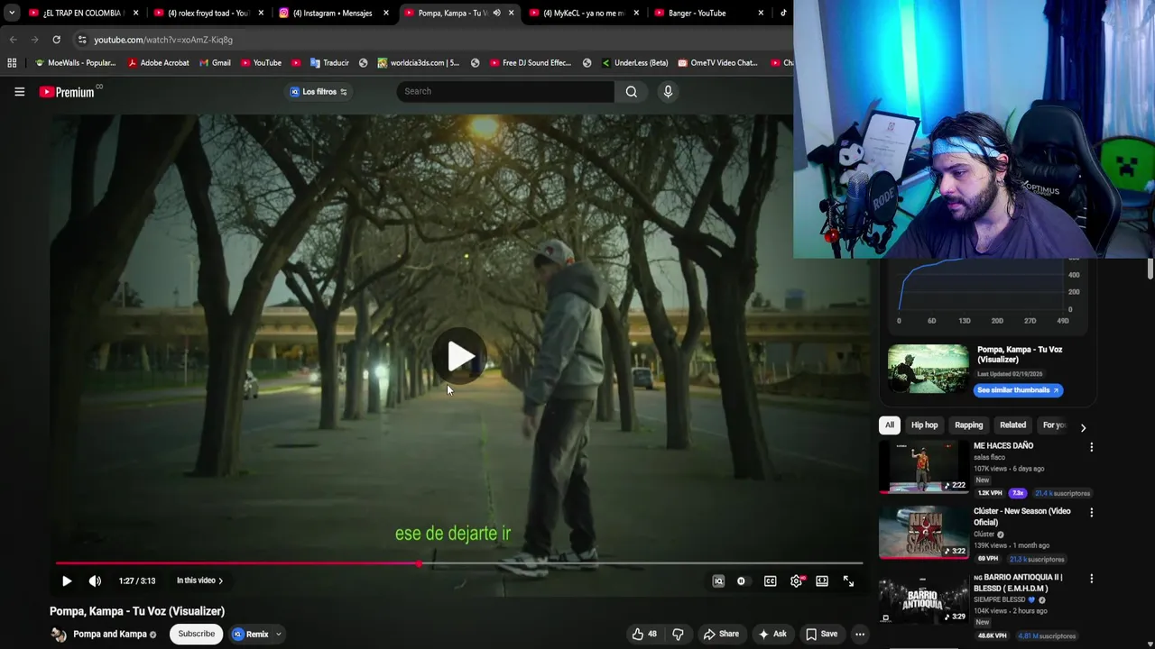Mute the video using the volume icon

click(95, 581)
